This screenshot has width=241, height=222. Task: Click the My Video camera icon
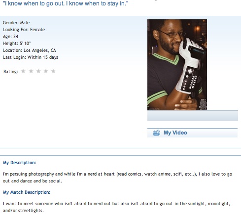pyautogui.click(x=156, y=133)
